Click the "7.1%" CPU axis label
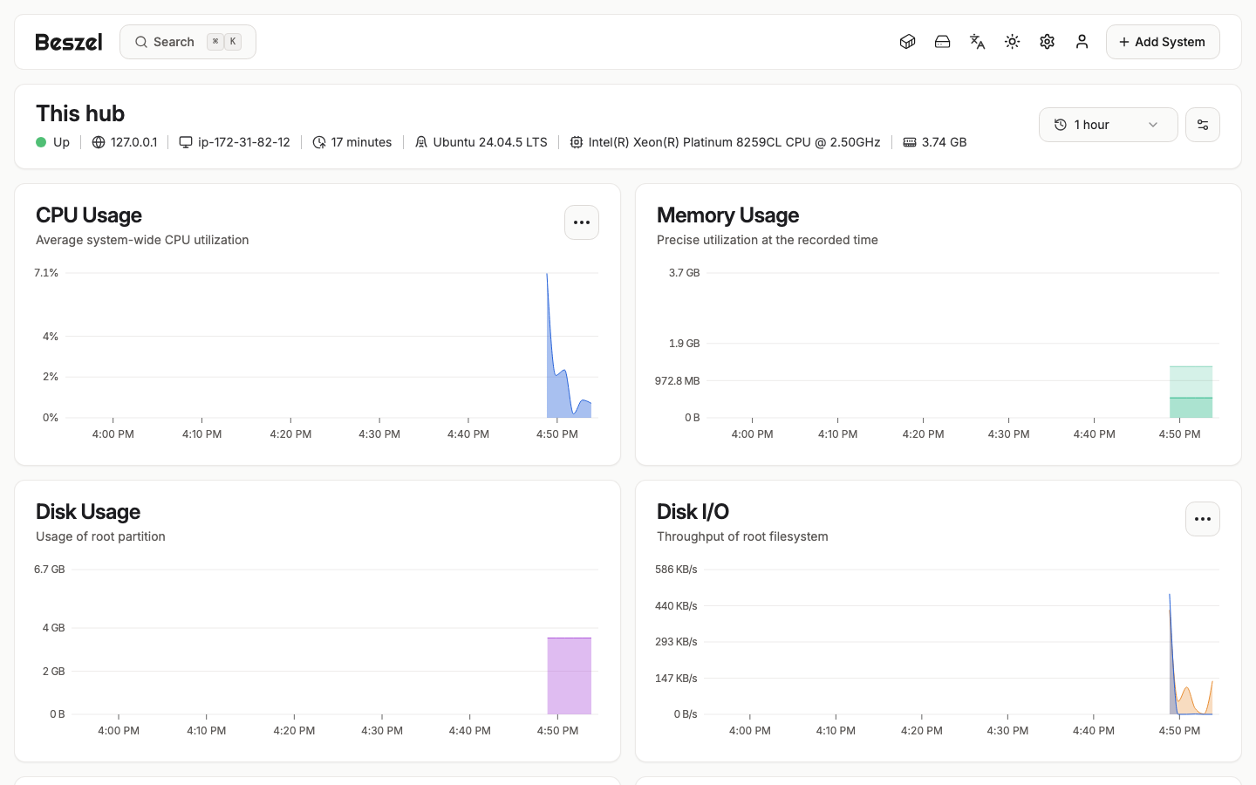The width and height of the screenshot is (1256, 785). (x=46, y=273)
